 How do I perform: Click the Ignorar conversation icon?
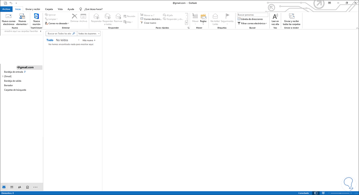pos(46,15)
